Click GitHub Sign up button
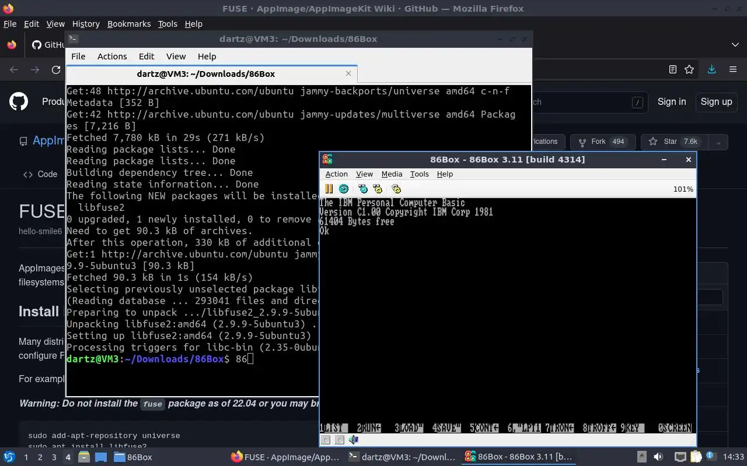 pos(716,101)
